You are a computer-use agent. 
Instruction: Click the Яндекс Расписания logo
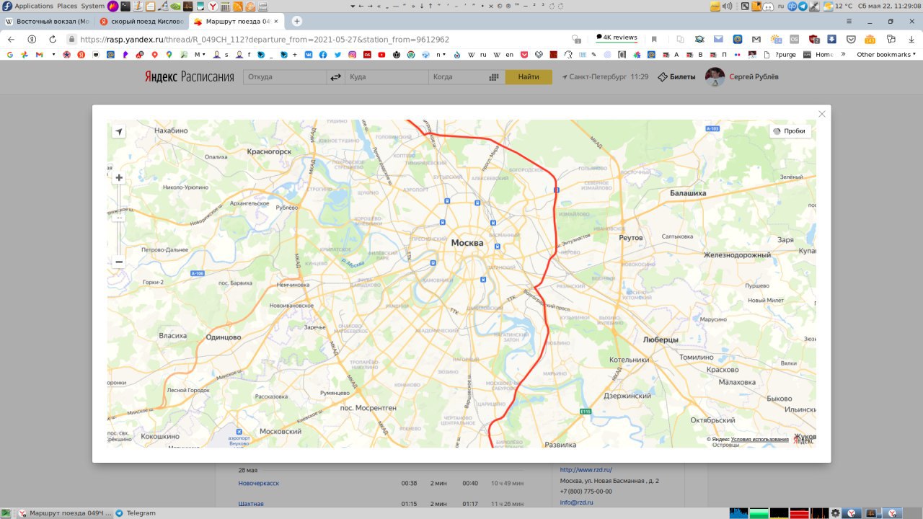pos(189,77)
